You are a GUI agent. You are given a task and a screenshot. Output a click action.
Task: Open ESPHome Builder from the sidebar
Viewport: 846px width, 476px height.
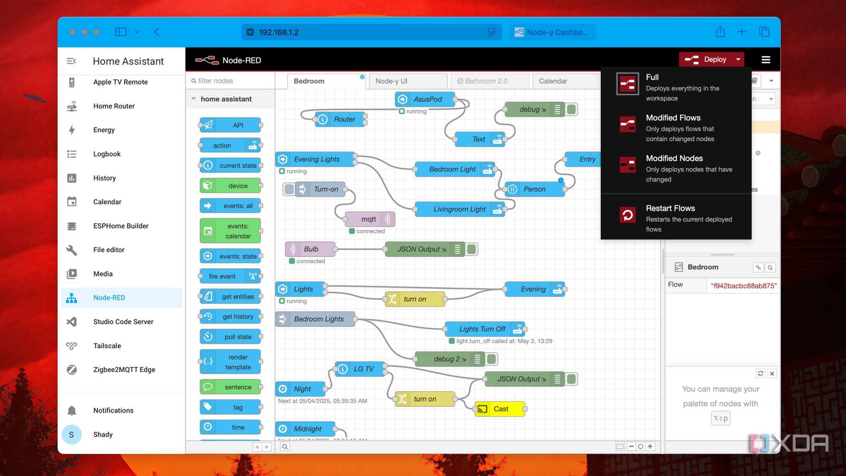point(121,226)
